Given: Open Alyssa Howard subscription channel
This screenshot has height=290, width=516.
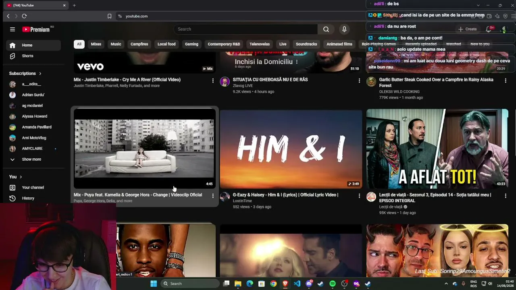Looking at the screenshot, I should (33, 116).
